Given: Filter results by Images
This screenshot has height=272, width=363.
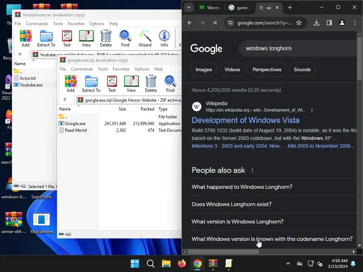Looking at the screenshot, I should tap(204, 70).
